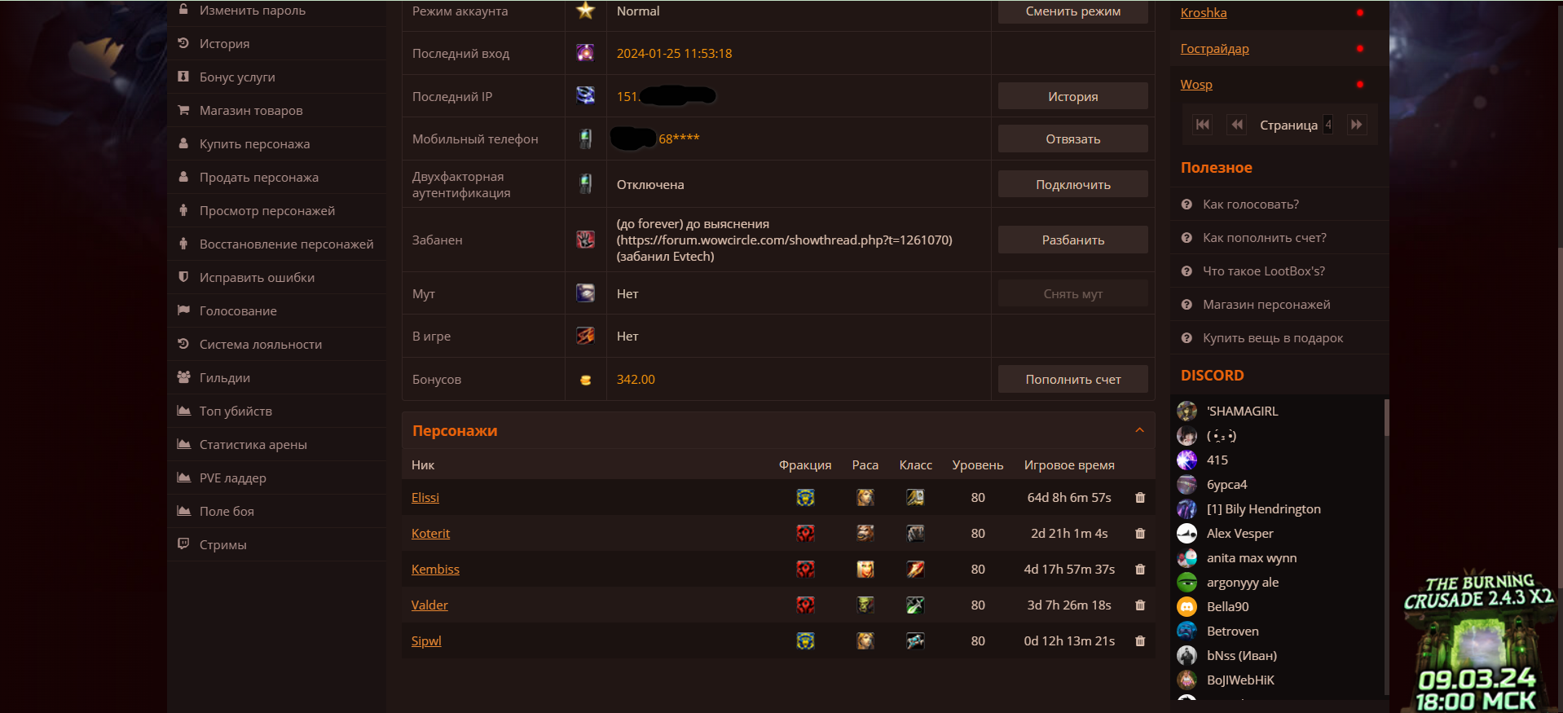Click trash icon in Koterit row

coord(1140,534)
